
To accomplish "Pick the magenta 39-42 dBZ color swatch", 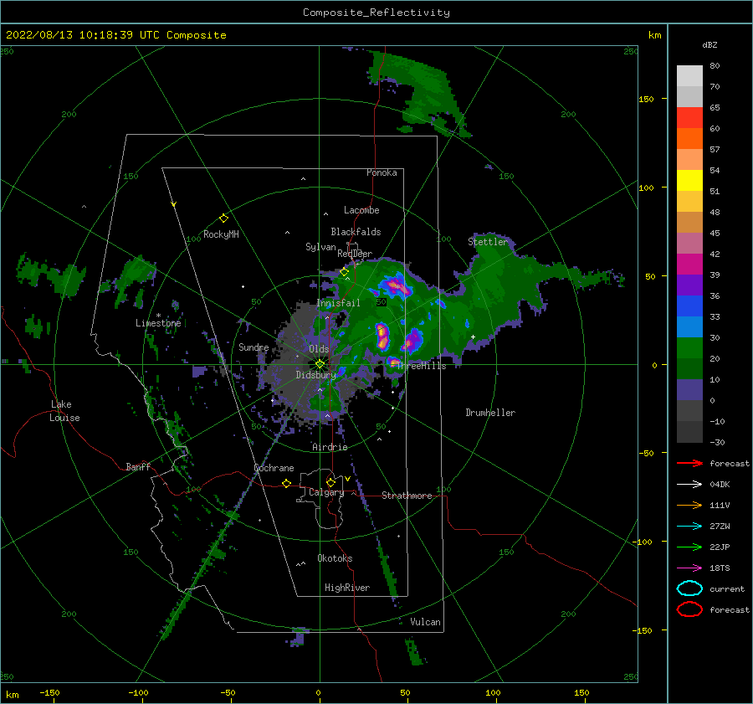I will click(x=689, y=265).
